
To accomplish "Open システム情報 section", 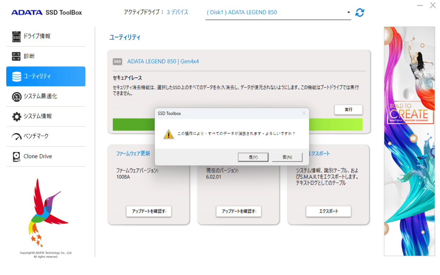I will click(46, 116).
